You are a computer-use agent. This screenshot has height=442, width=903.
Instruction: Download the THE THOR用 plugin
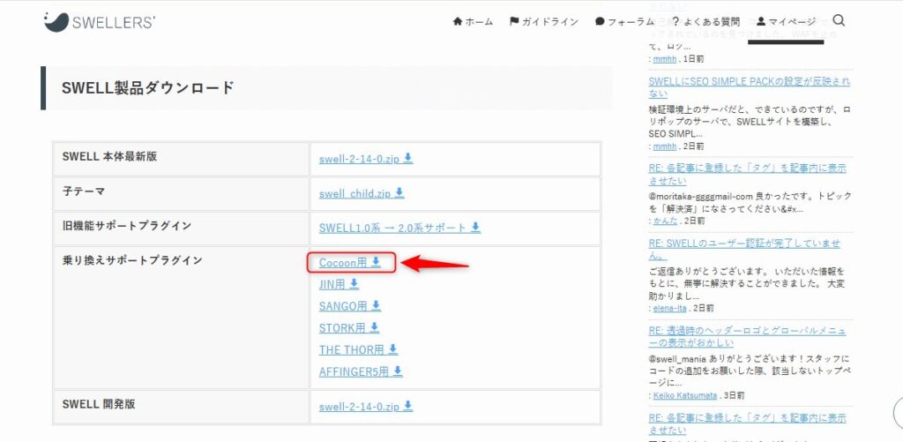pyautogui.click(x=358, y=349)
